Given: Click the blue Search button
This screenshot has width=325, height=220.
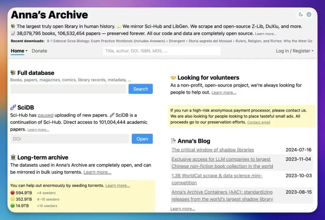Looking at the screenshot, I should [141, 89].
